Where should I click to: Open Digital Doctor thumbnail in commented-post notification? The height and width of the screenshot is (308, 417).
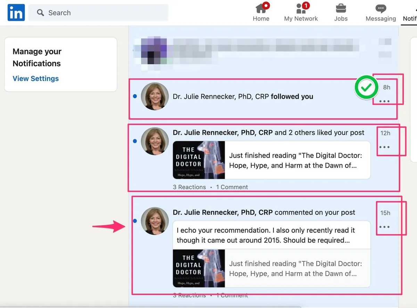click(199, 268)
